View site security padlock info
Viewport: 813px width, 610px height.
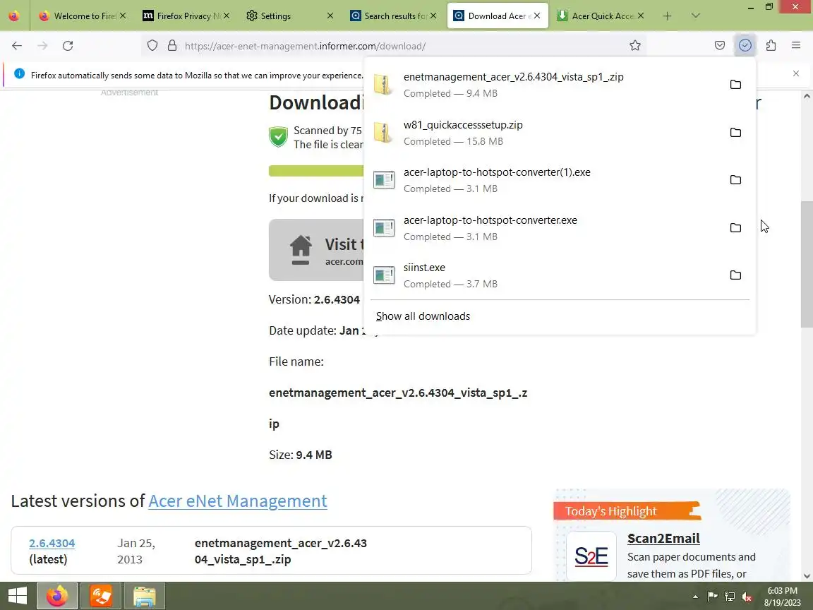coord(172,46)
